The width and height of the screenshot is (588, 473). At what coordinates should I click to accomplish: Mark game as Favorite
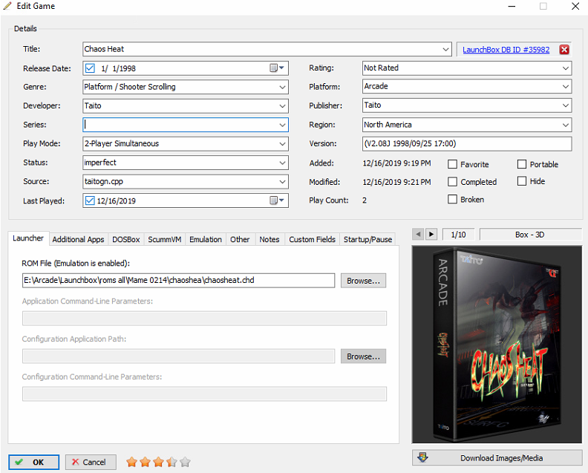(453, 164)
